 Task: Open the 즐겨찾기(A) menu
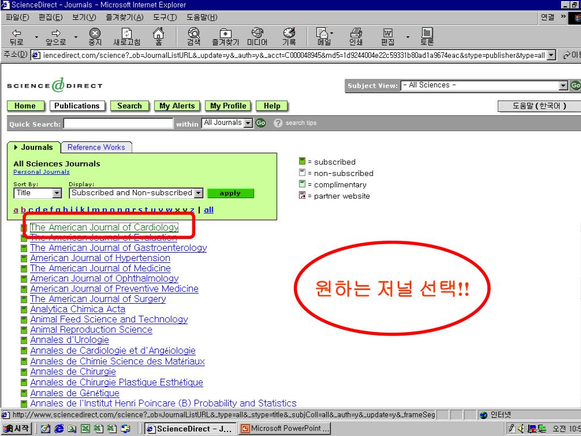click(124, 17)
